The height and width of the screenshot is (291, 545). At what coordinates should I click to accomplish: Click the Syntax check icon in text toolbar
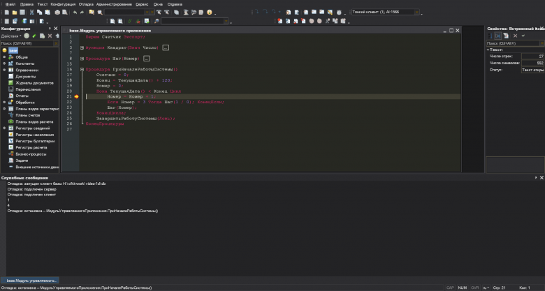coord(147,21)
